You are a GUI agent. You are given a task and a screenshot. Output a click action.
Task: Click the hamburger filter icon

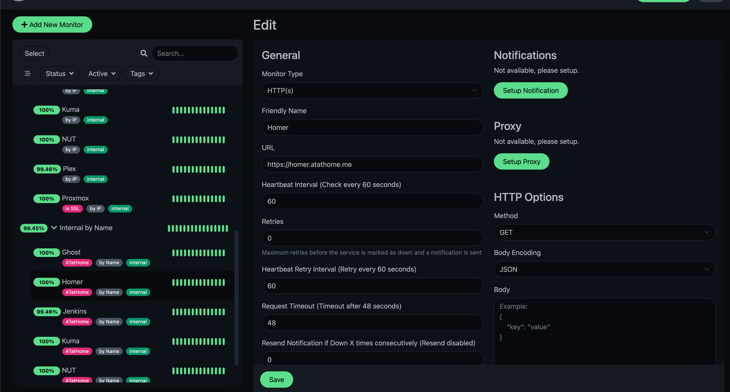tap(27, 73)
